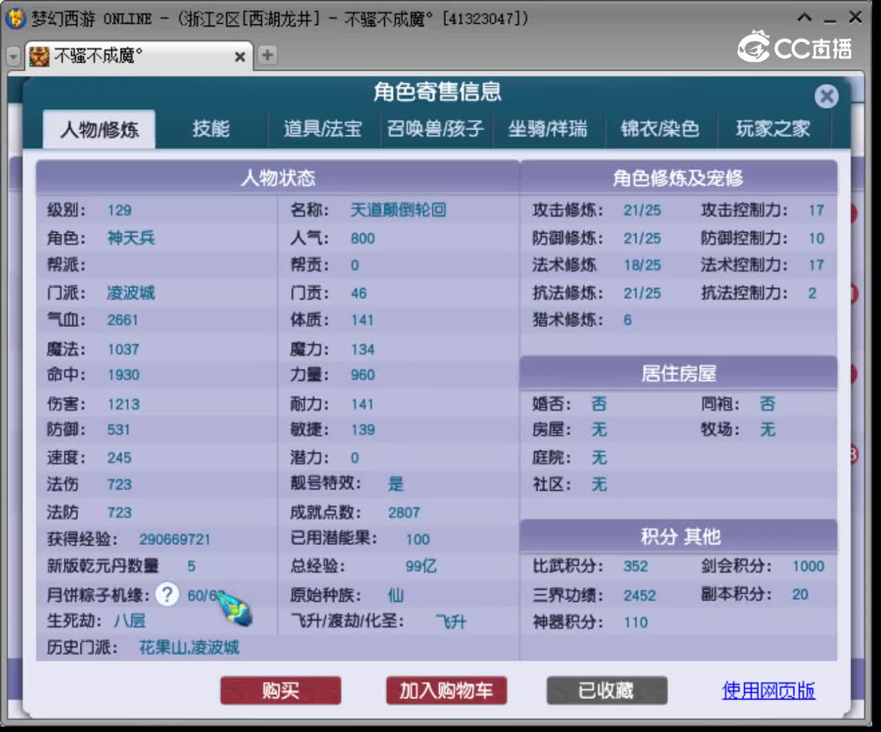
Task: Click 角色修炼及宠修 section header
Action: (x=678, y=178)
